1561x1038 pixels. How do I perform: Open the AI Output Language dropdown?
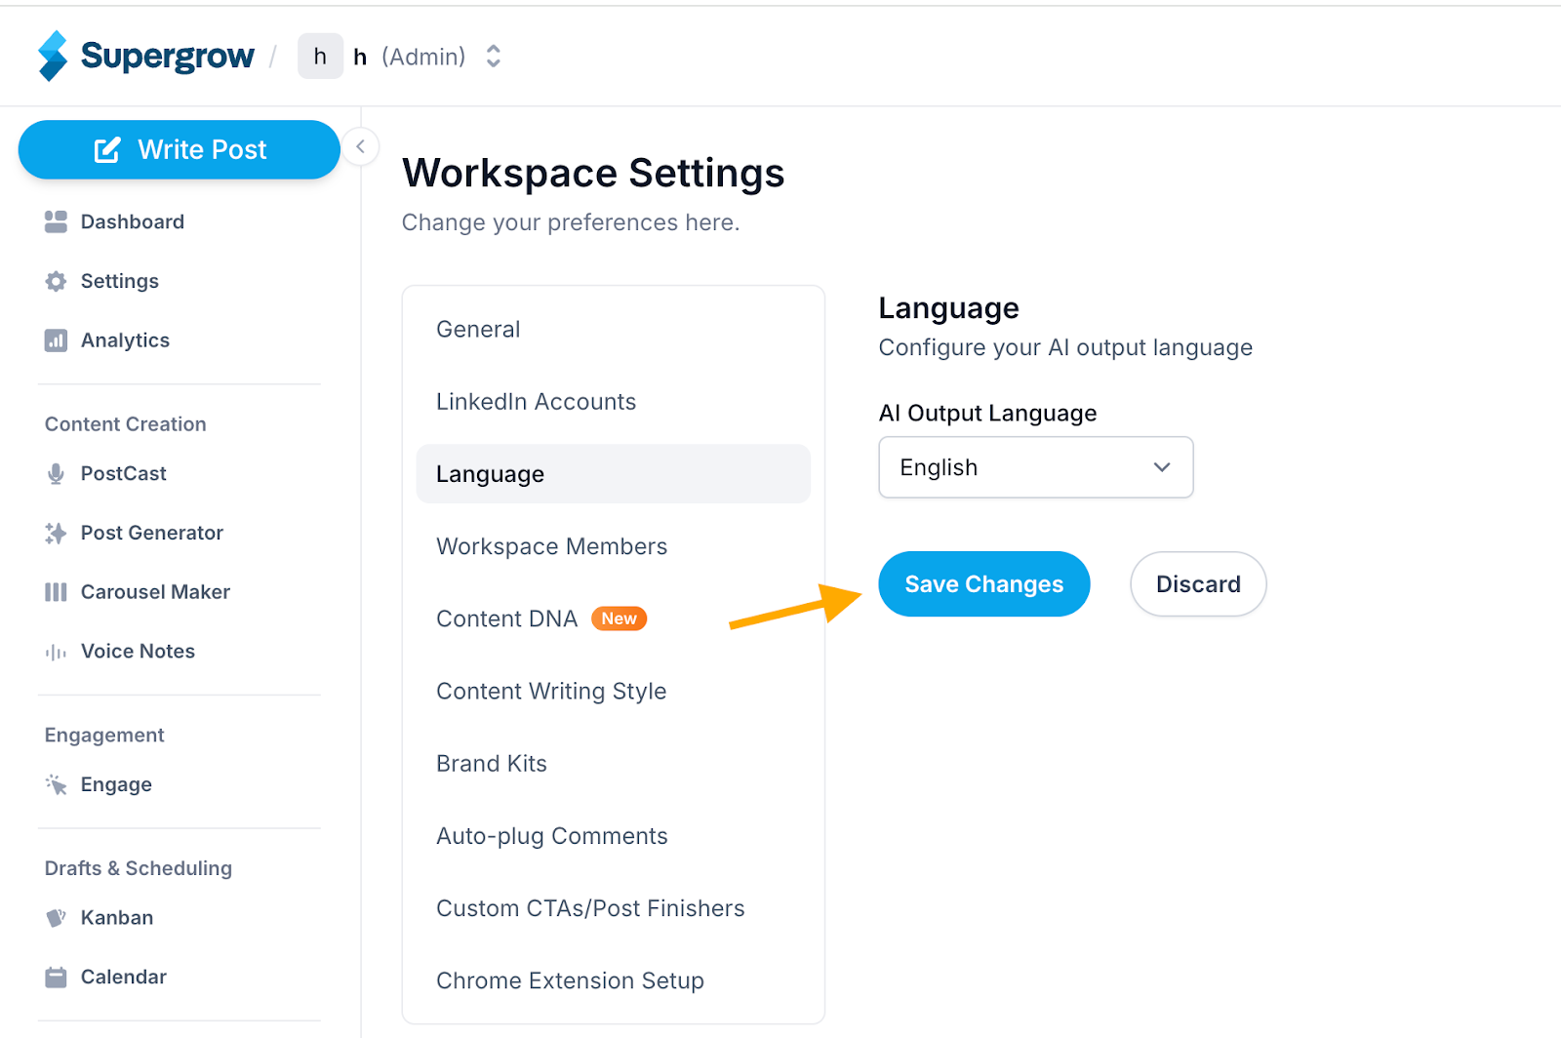point(1036,467)
